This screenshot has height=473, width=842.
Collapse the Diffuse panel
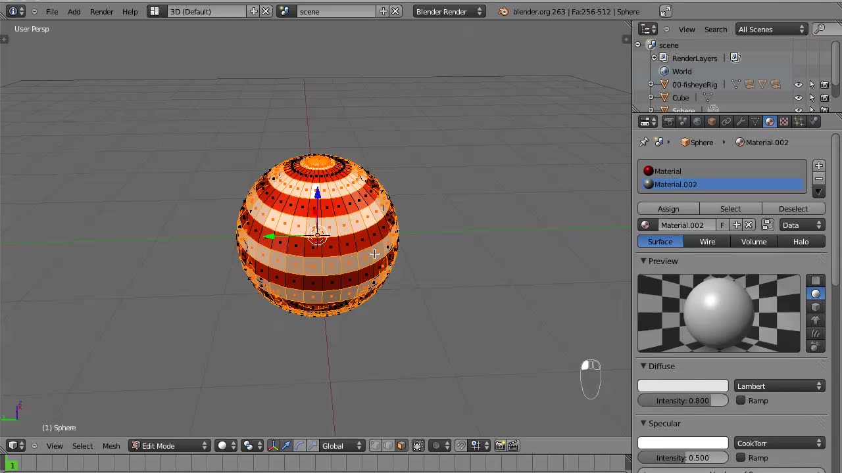coord(643,367)
